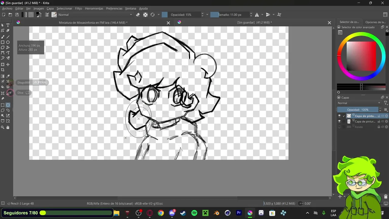Hide the second Capa de pintura layer
The height and width of the screenshot is (219, 389).
click(339, 121)
